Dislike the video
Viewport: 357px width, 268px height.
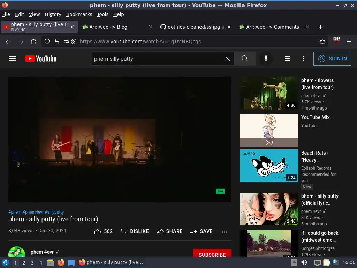coord(135,231)
